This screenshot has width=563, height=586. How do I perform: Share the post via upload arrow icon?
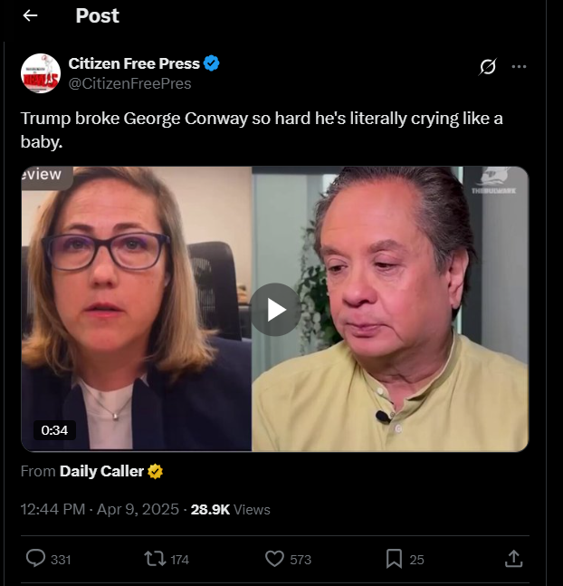514,559
